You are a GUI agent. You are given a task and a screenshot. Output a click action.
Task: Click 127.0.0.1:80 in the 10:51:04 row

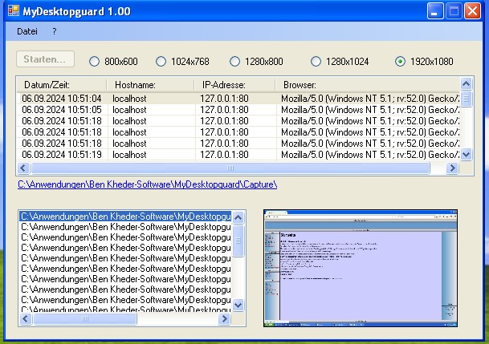224,99
